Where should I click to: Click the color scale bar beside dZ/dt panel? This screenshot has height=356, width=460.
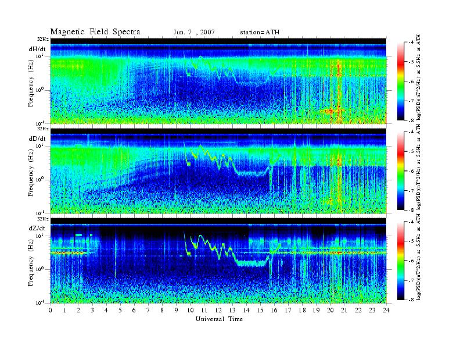pyautogui.click(x=401, y=261)
